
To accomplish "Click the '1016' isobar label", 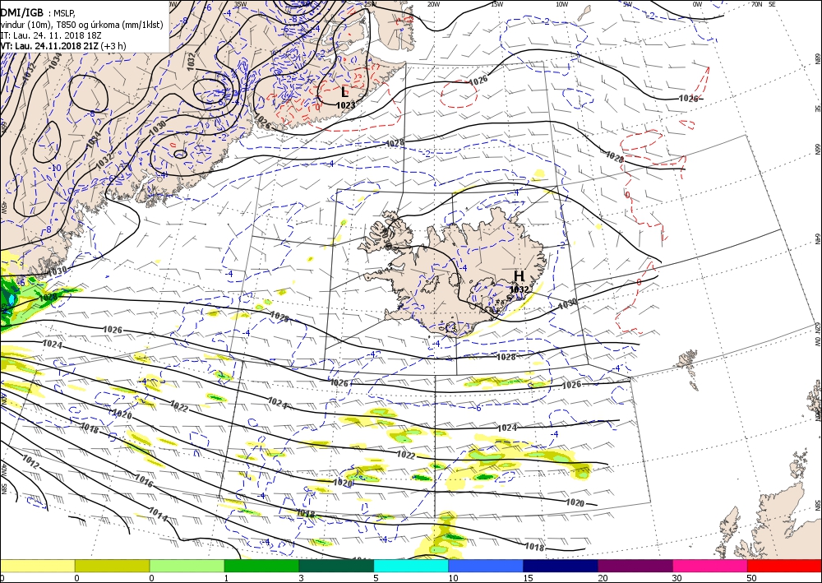I will 144,480.
